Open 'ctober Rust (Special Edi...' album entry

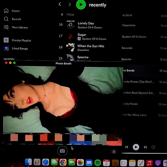click(x=139, y=93)
